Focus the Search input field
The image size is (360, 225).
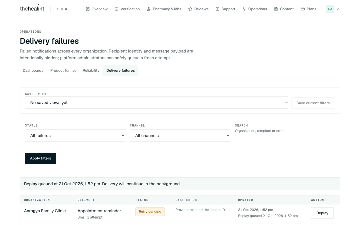click(285, 142)
